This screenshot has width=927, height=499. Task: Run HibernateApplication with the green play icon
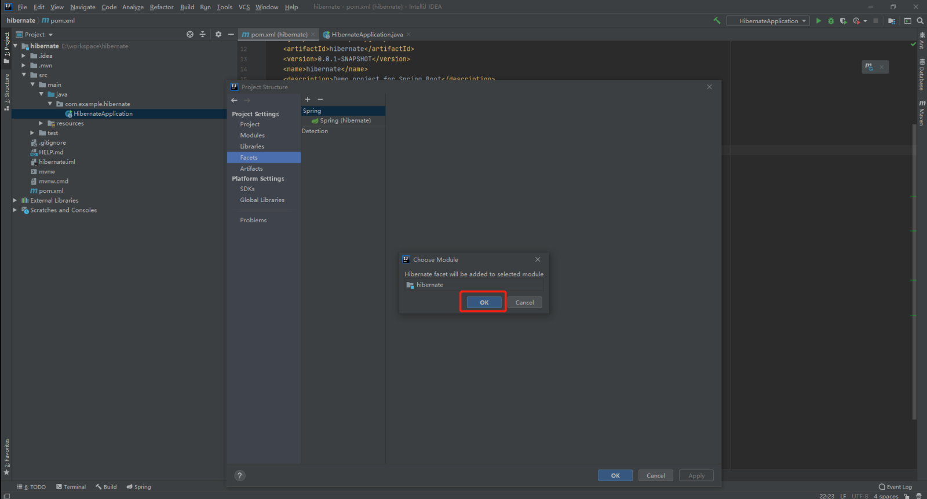pos(818,21)
